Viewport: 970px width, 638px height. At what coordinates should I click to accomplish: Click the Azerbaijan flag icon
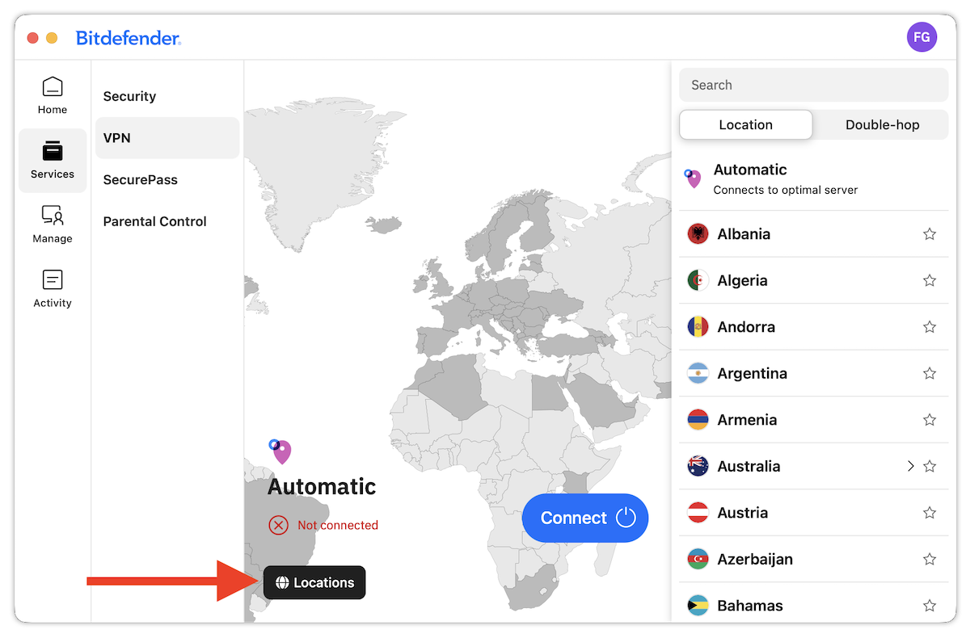(x=698, y=559)
